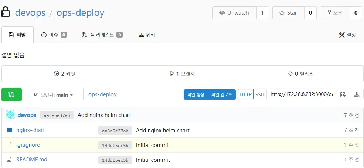Switch clone URL to SSH

pos(260,94)
